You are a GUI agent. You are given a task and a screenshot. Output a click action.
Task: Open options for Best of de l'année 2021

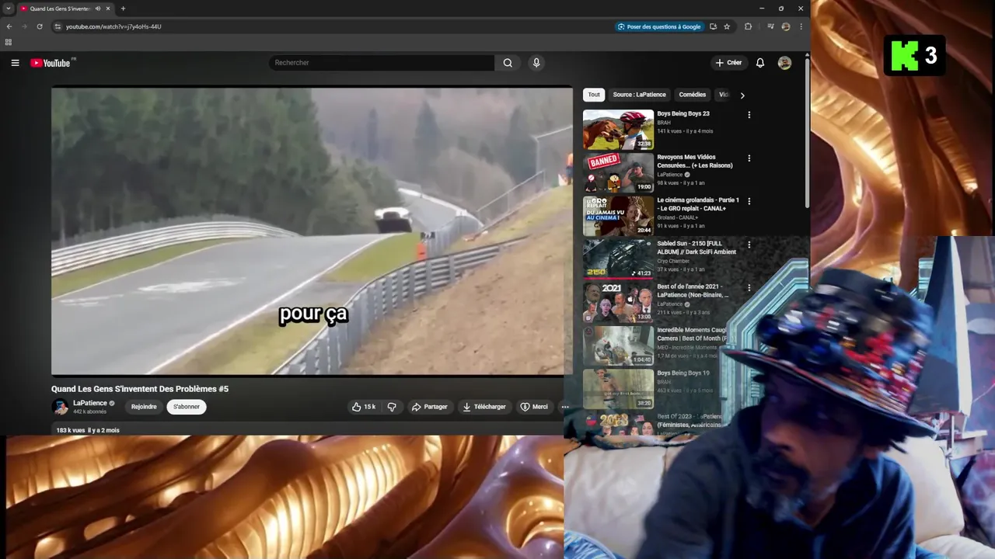click(x=749, y=287)
